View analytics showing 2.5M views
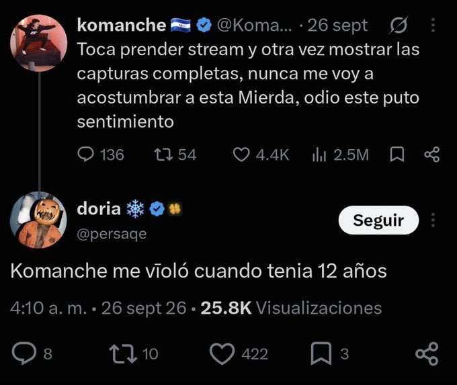Viewport: 457px width, 385px height. click(x=340, y=155)
